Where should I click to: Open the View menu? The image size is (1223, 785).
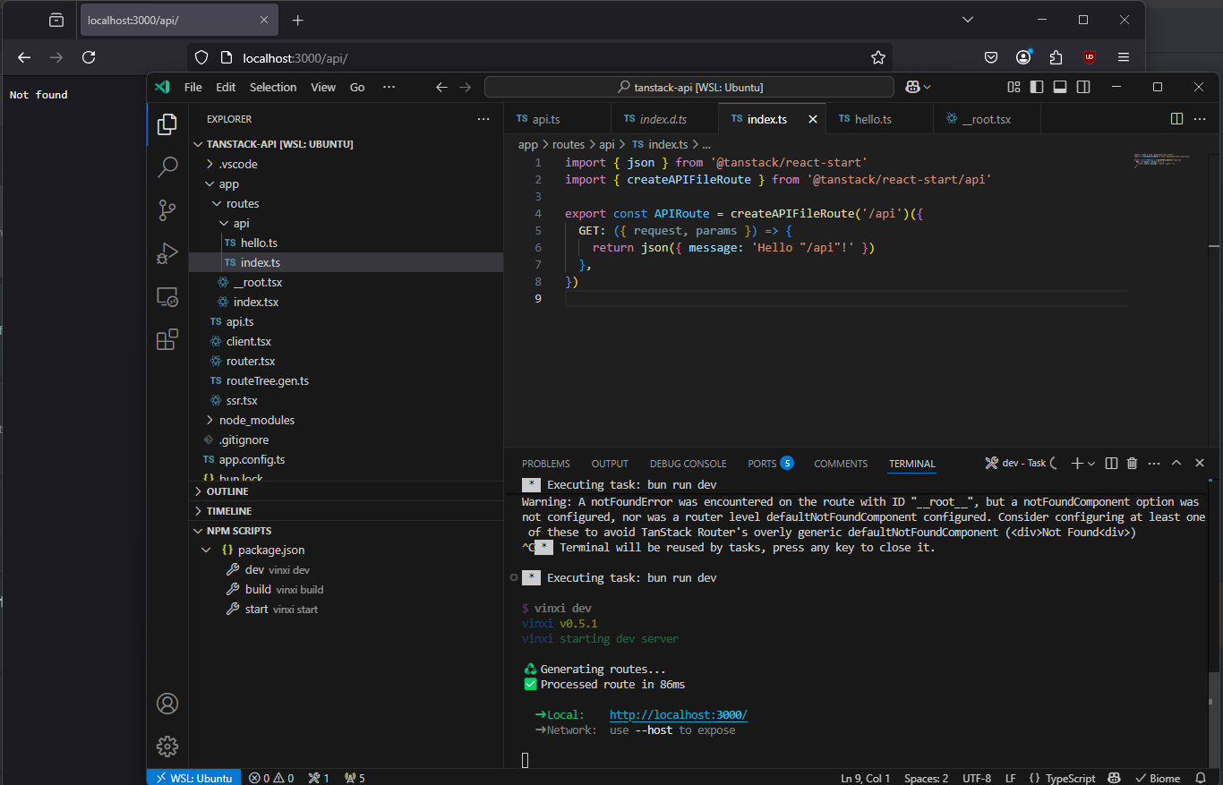(323, 87)
